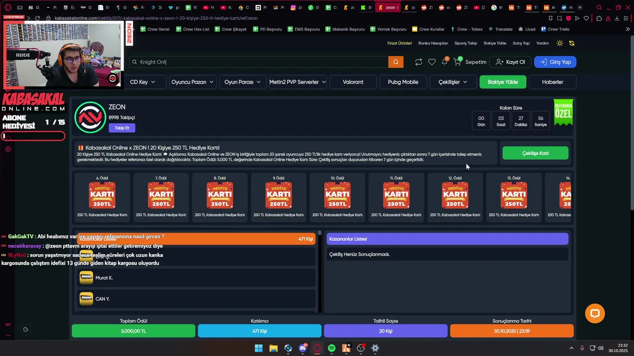Open Discord from the taskbar
634x356 pixels.
(x=303, y=348)
